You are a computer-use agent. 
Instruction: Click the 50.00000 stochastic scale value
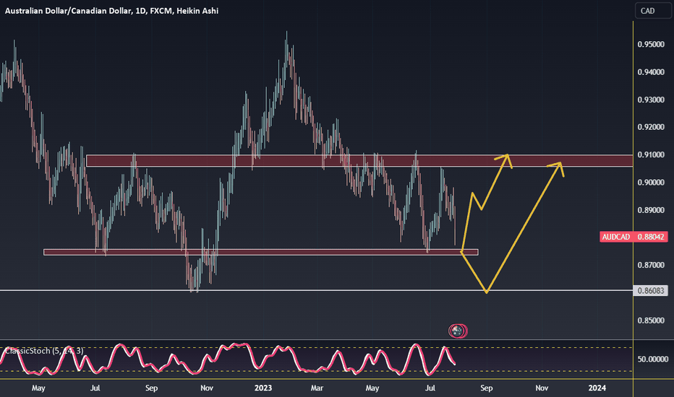(x=652, y=359)
